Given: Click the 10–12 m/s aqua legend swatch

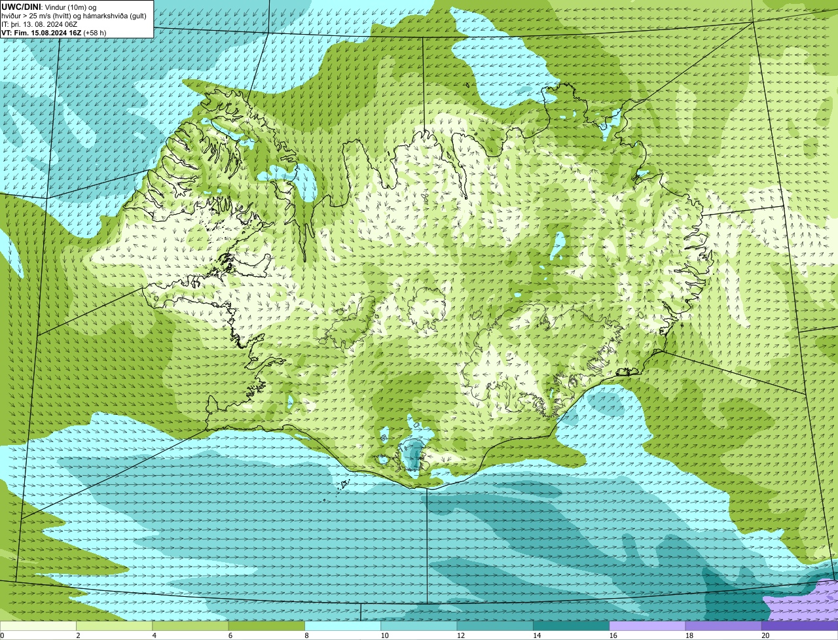Looking at the screenshot, I should pyautogui.click(x=419, y=626).
